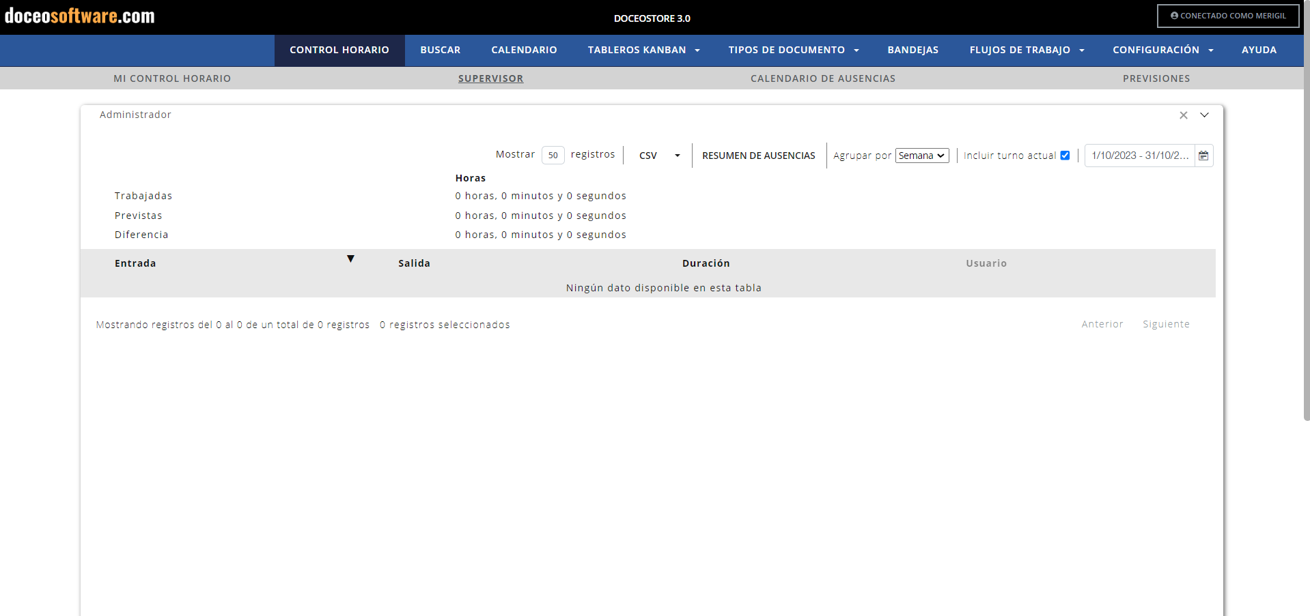Click the RESUMEN DE AUSENCIAS button
1310x616 pixels.
point(758,156)
